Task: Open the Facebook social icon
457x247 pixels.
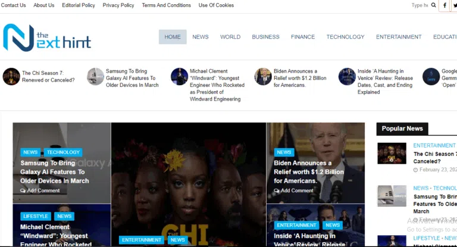Action: pos(445,5)
